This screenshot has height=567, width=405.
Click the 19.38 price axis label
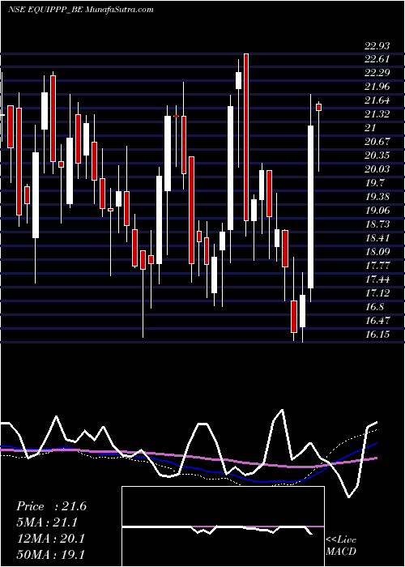tap(377, 197)
